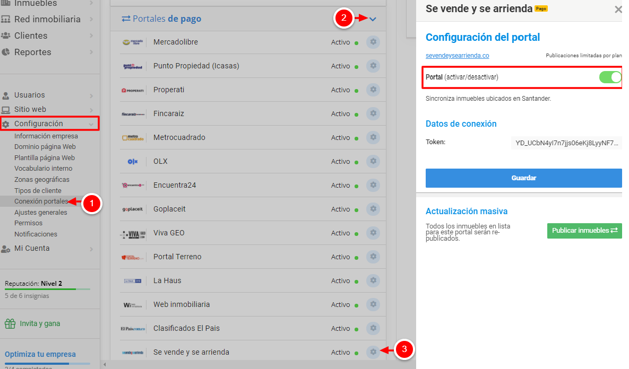Open settings gear for Mercadolibre portal
Screen dimensions: 629x369
(x=373, y=42)
